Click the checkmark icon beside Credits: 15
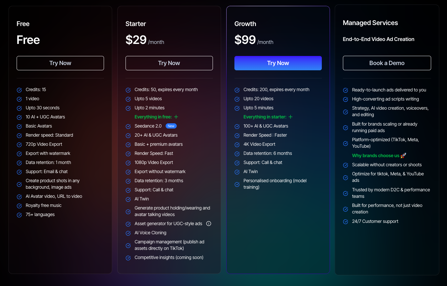The image size is (447, 286). coord(19,90)
